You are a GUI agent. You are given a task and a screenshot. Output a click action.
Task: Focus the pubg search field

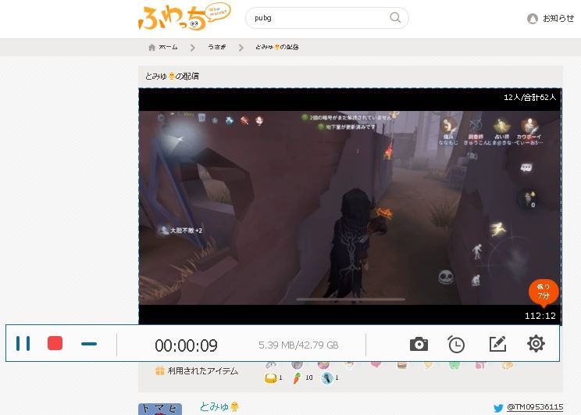[x=326, y=18]
